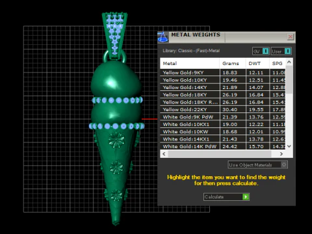Click the Metal column header
Image resolution: width=312 pixels, height=234 pixels.
(190, 64)
